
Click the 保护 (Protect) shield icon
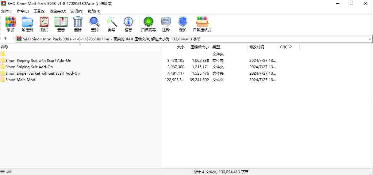tap(183, 22)
